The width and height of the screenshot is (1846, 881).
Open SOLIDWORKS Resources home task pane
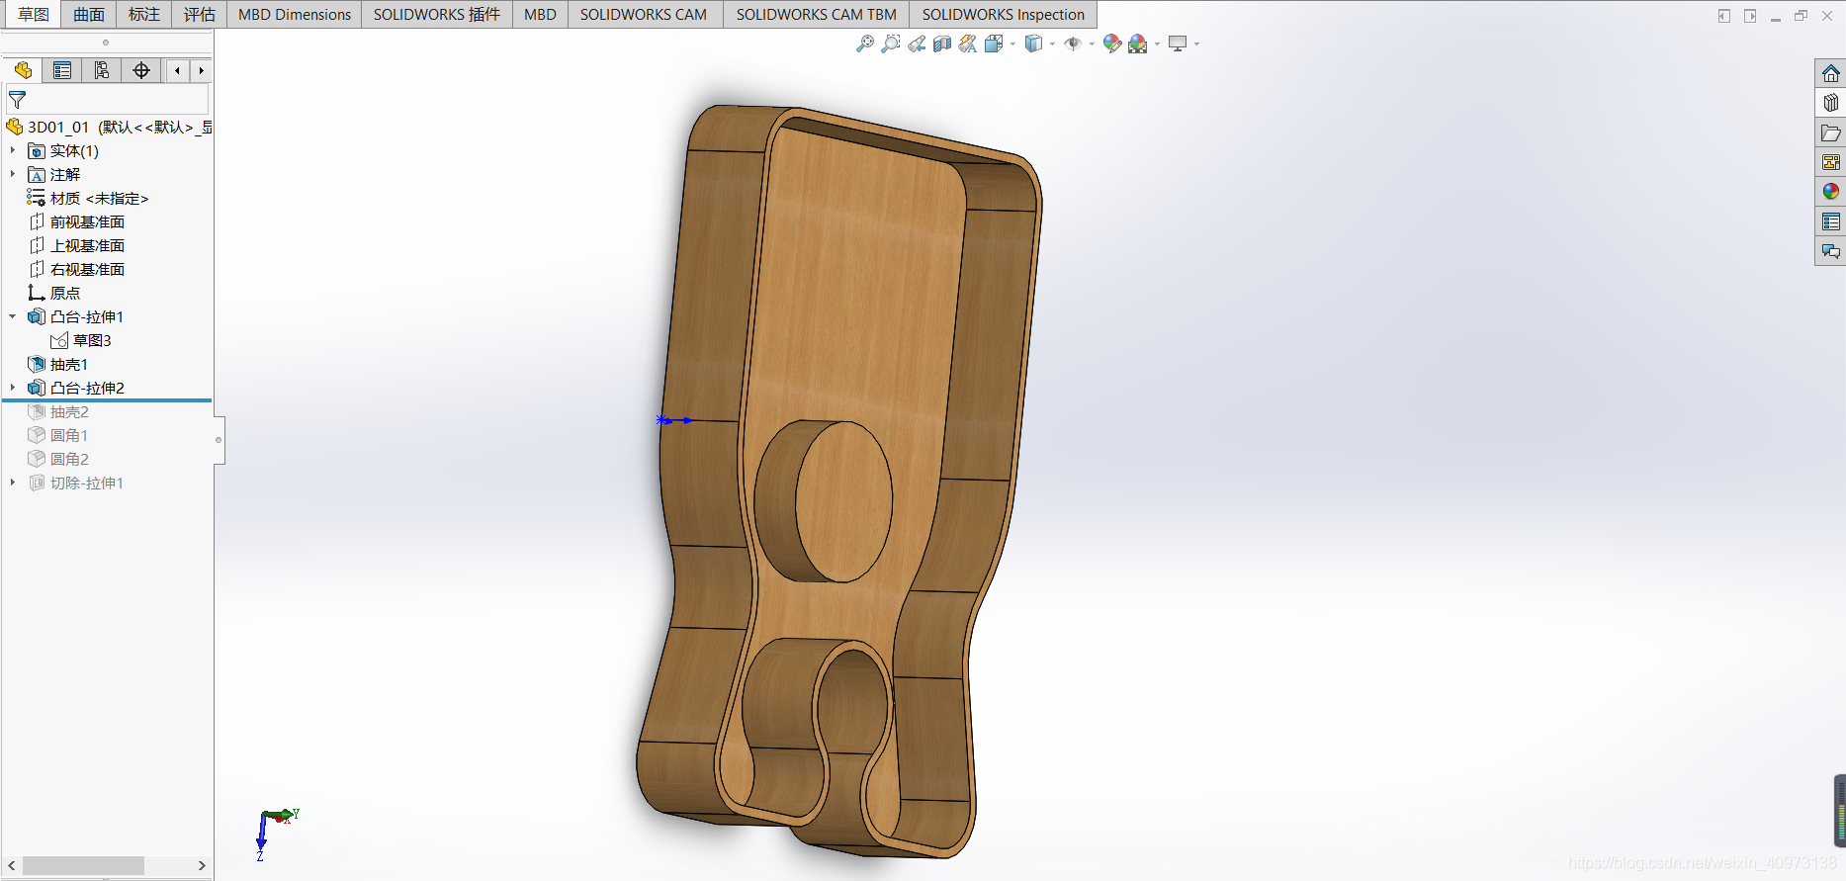click(1831, 73)
